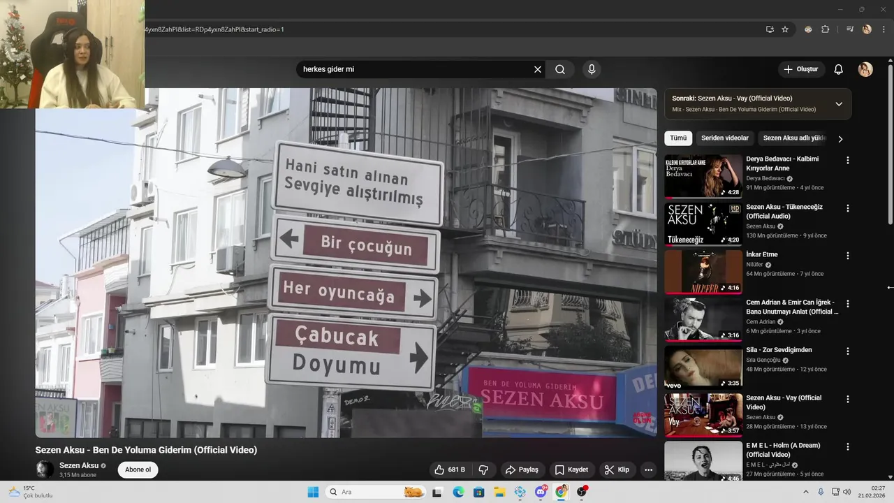Click the video title Ben De Yoluma Giderim
This screenshot has width=894, height=503.
[146, 450]
